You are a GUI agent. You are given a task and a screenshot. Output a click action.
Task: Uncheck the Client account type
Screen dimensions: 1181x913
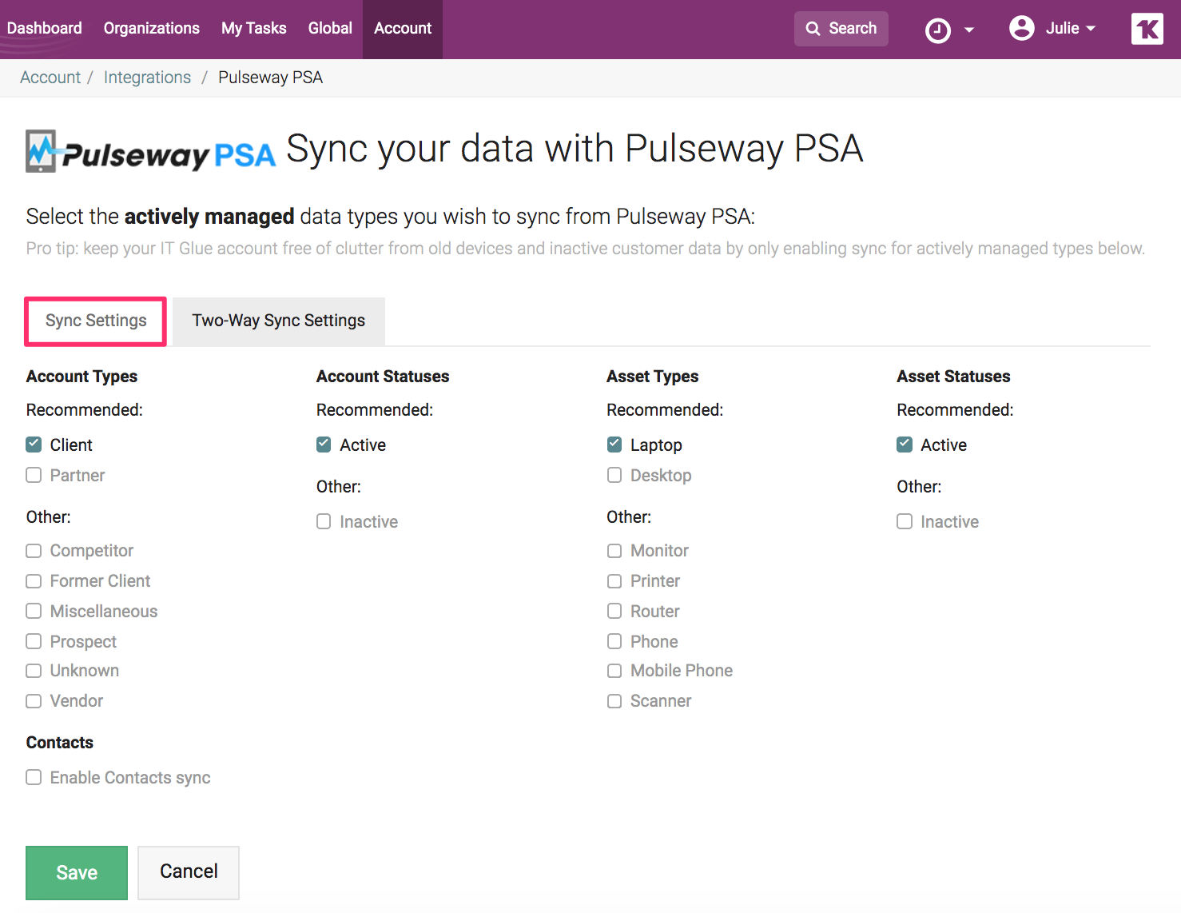pos(33,444)
